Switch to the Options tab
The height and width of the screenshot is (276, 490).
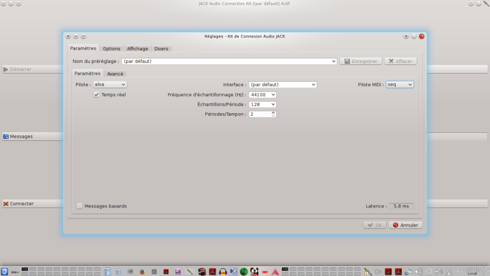tap(111, 49)
